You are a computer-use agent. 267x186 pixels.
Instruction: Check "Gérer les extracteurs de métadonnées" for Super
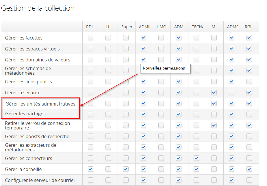tap(126, 147)
